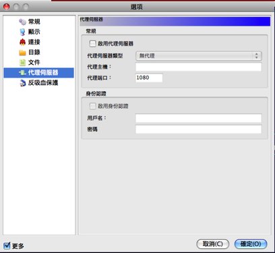Switch to the 文件 settings page

point(34,63)
